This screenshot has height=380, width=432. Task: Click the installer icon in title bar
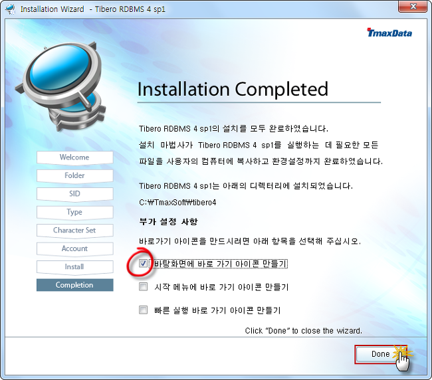point(11,9)
